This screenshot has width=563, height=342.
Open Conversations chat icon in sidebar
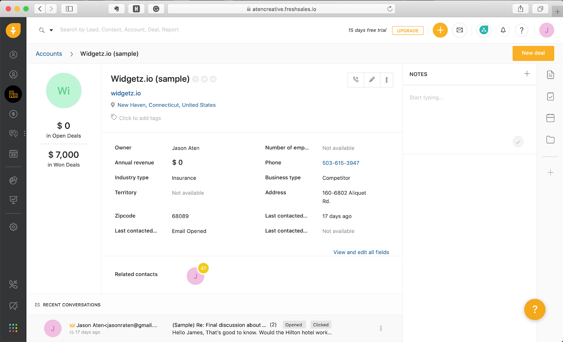click(13, 134)
